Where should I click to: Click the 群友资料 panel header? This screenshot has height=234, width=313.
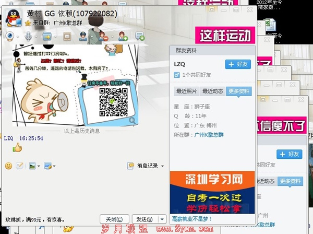212,50
